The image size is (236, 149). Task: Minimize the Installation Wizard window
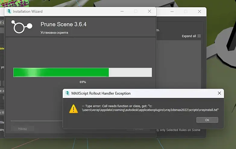tap(122, 11)
